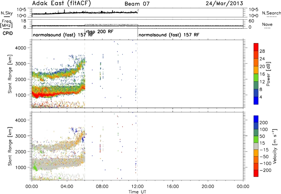Screen dimensions: 281x194
Task: Click the "-200" value on the velocity colorbar
Action: pyautogui.click(x=266, y=170)
